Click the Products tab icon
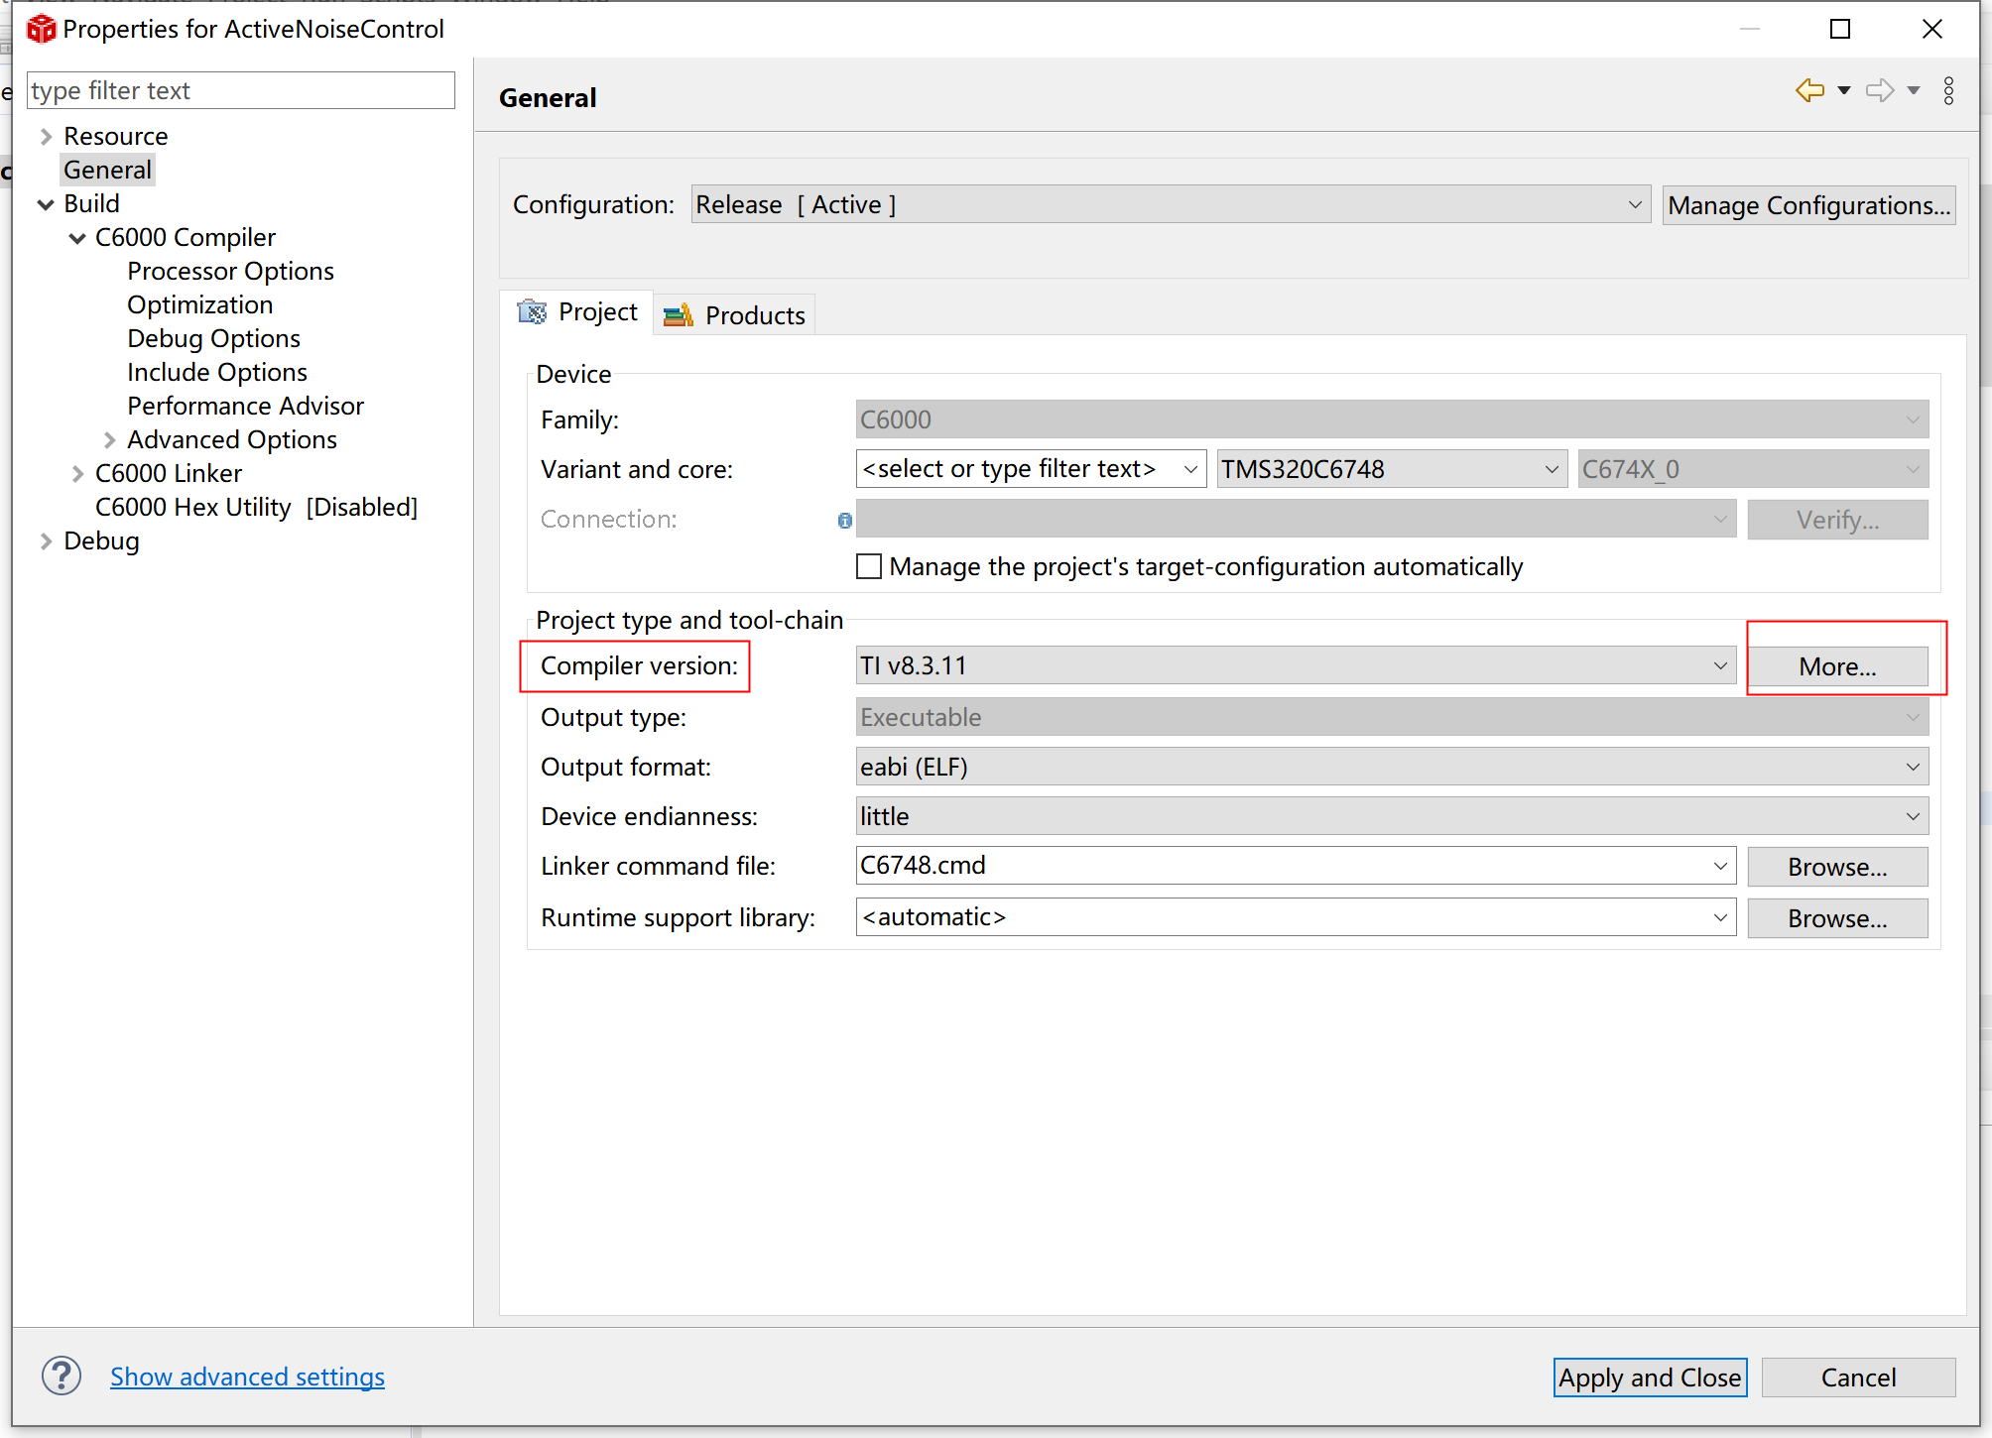Screen dimensions: 1992x1438 click(x=679, y=315)
